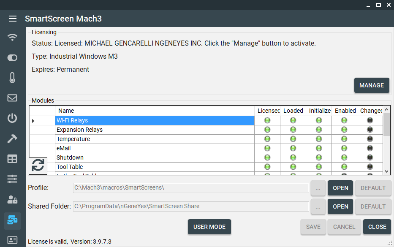394x247 pixels.
Task: Toggle Enabled indicator for Temperature module
Action: tap(345, 139)
